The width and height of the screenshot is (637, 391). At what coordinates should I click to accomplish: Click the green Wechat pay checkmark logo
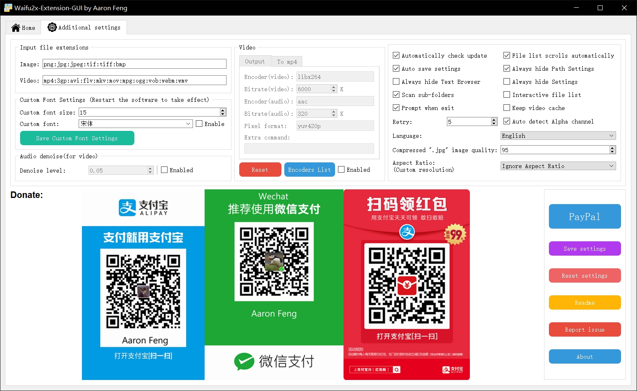click(244, 362)
